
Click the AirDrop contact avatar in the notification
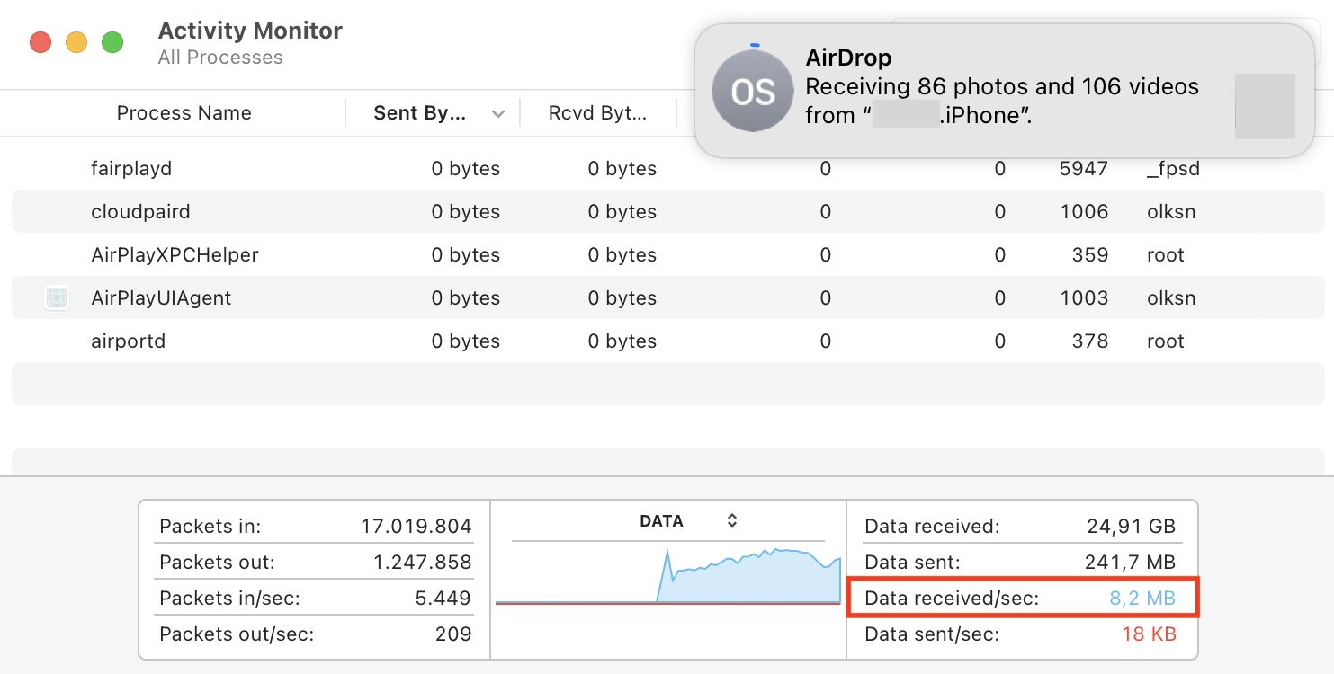pos(752,90)
